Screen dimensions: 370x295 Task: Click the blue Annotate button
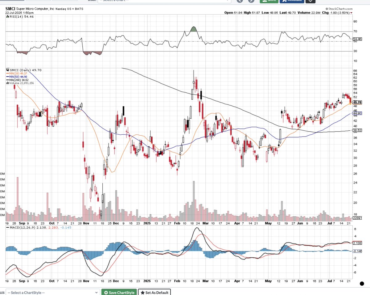(x=291, y=1)
